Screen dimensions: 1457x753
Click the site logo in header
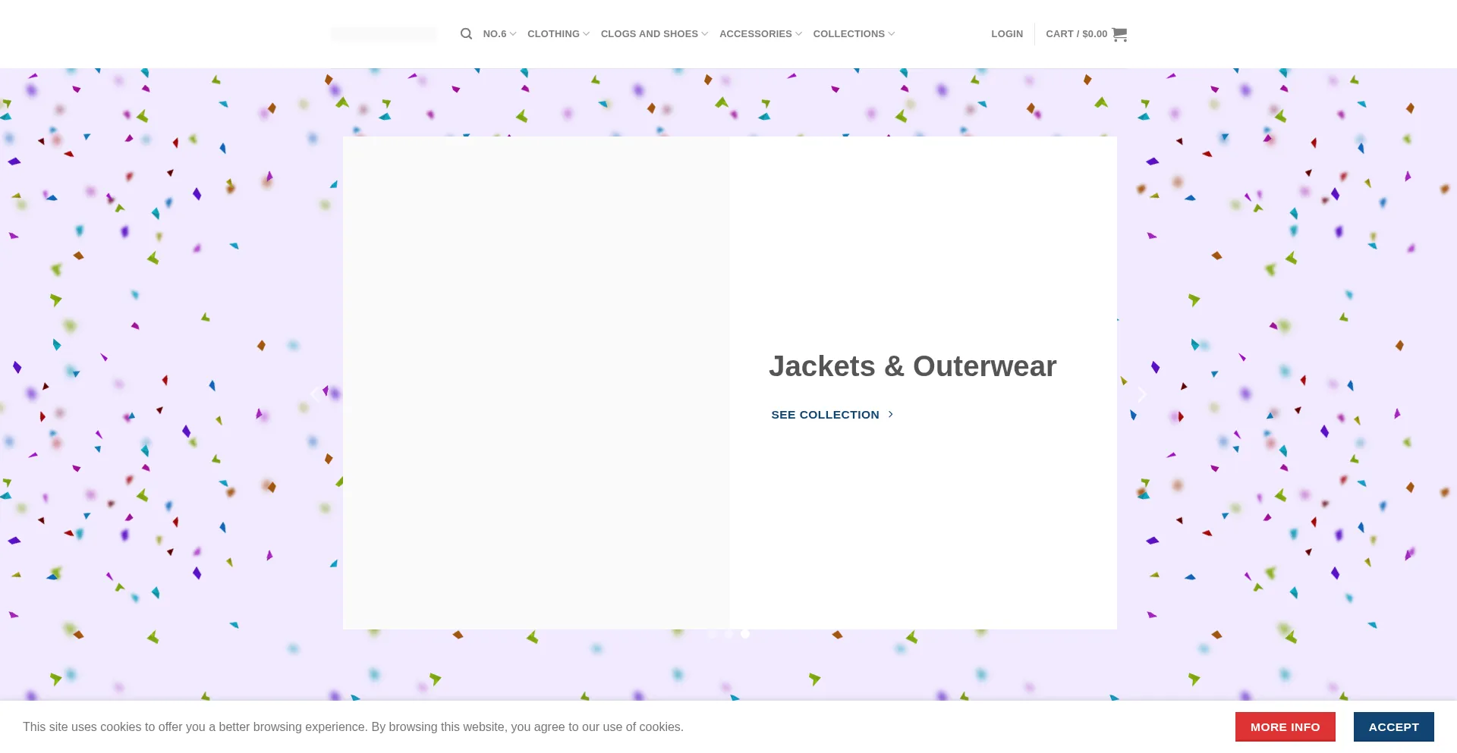pyautogui.click(x=383, y=34)
